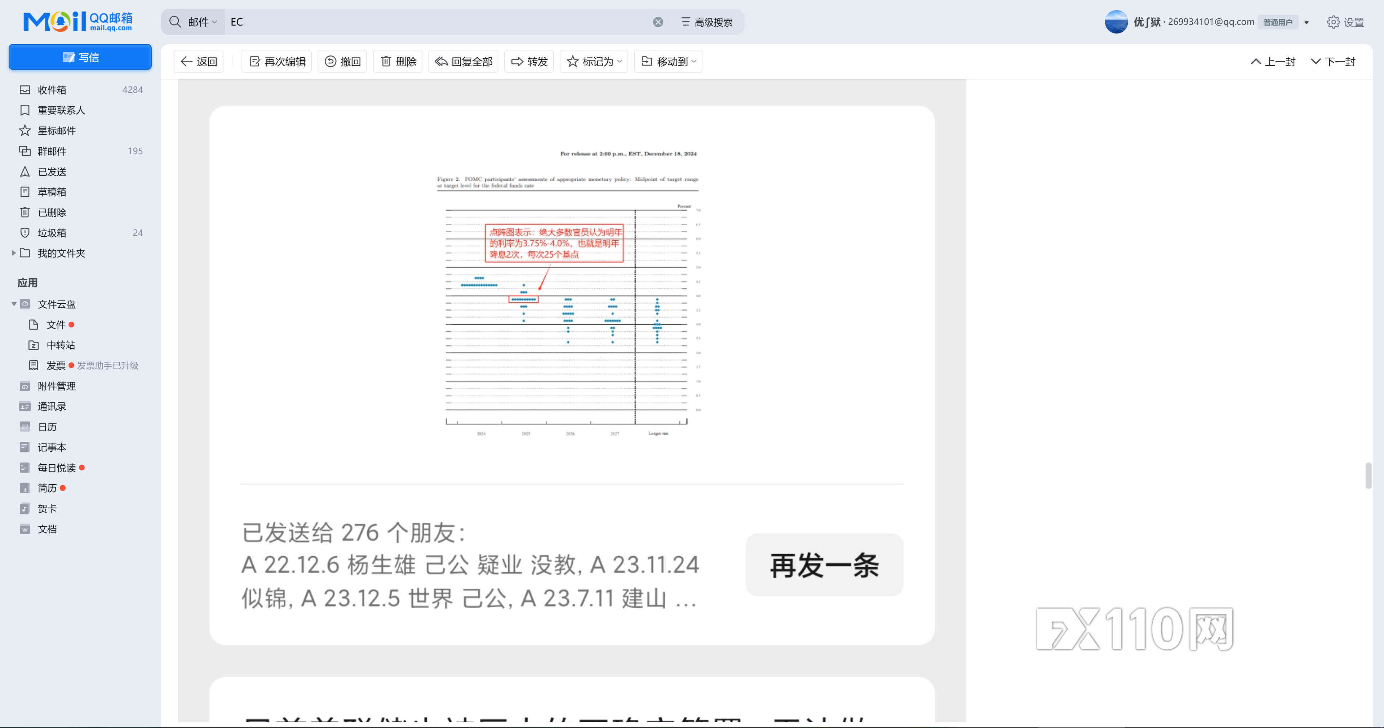The image size is (1384, 728).
Task: Go to previous email 上一封
Action: (x=1273, y=62)
